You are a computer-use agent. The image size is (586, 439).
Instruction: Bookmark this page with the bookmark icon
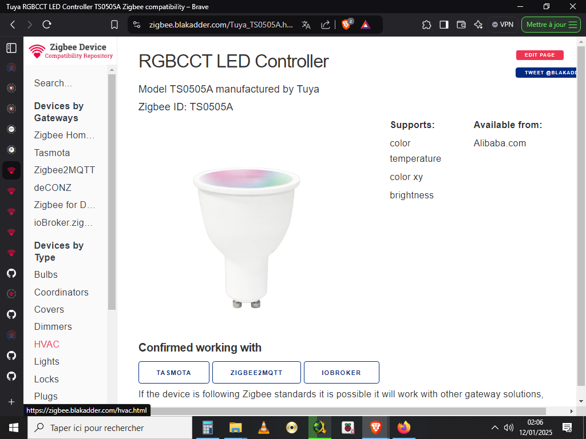(114, 25)
